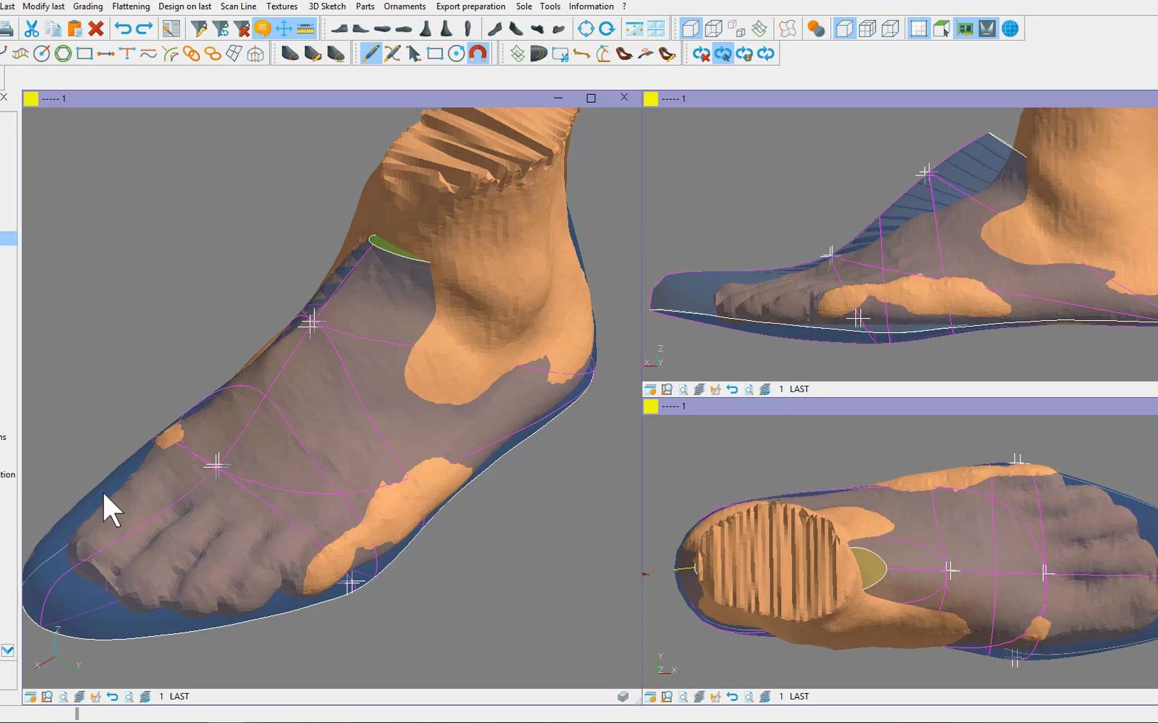Viewport: 1158px width, 723px height.
Task: Click the yellow swatch in top-right viewport title
Action: (x=651, y=98)
